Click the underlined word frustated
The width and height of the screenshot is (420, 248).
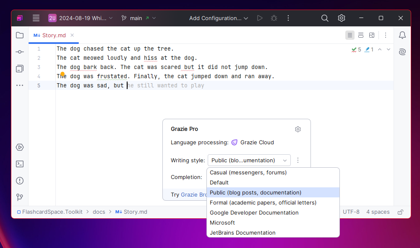pos(112,77)
